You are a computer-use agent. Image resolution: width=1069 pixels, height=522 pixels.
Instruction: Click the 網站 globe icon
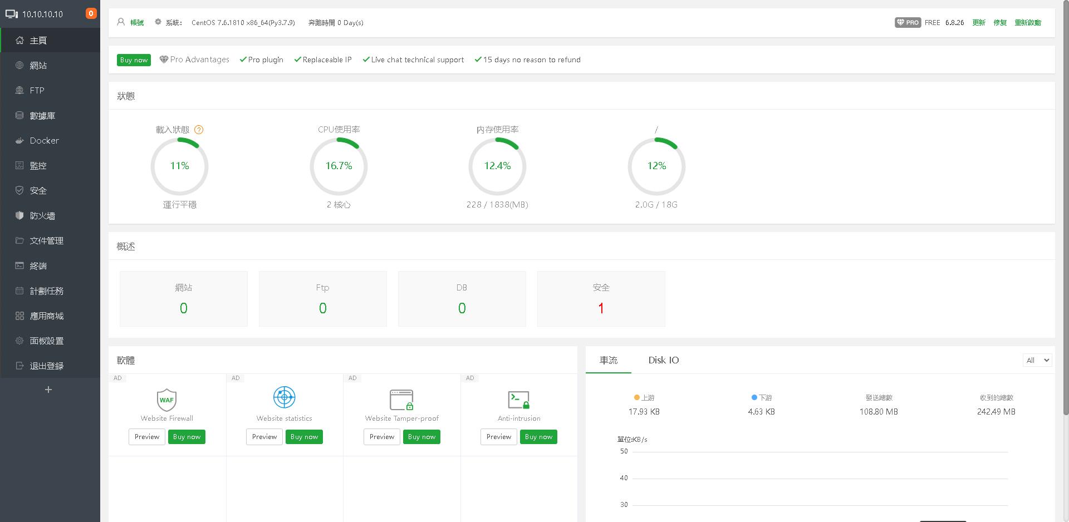[x=19, y=66]
